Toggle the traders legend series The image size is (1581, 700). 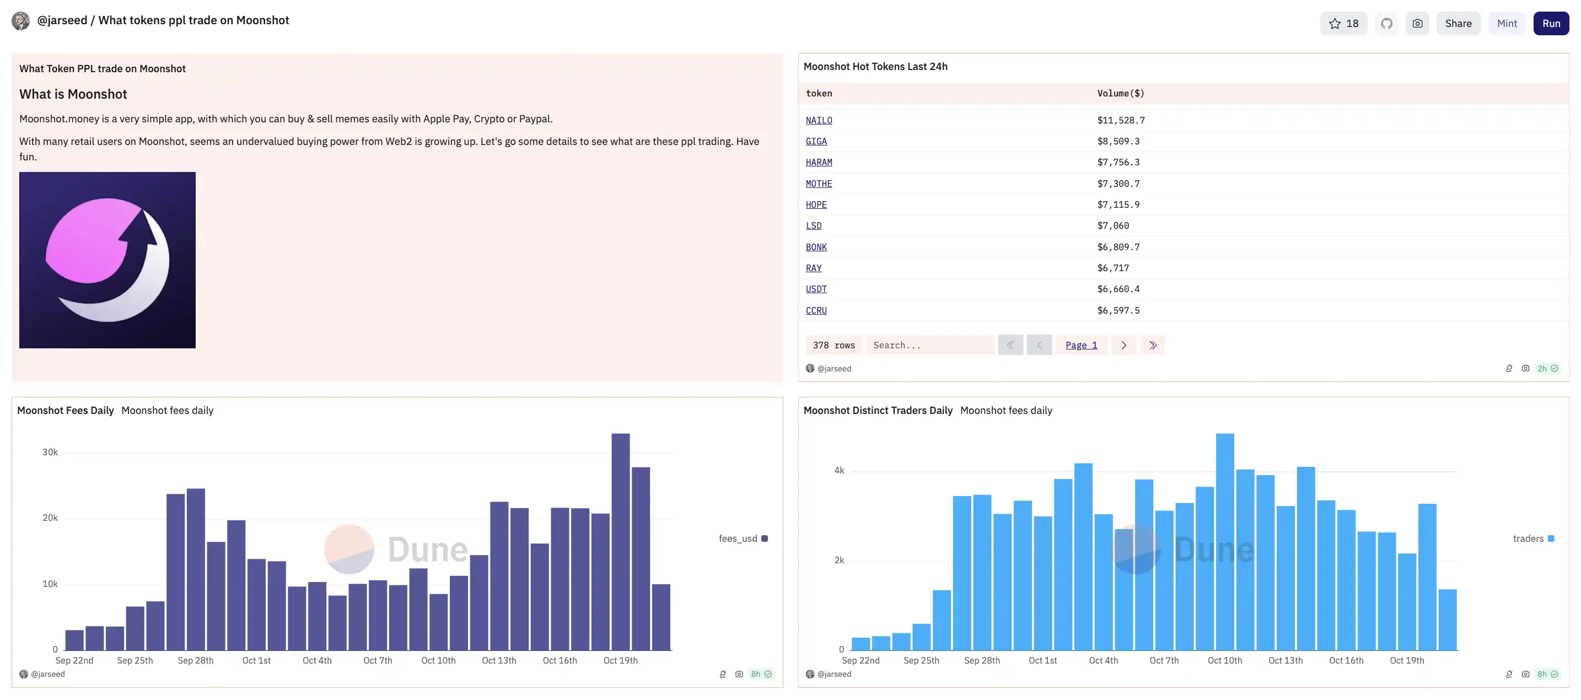pyautogui.click(x=1532, y=539)
